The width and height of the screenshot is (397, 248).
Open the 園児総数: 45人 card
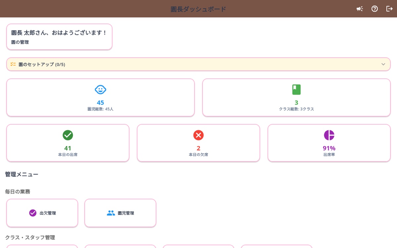point(101,98)
